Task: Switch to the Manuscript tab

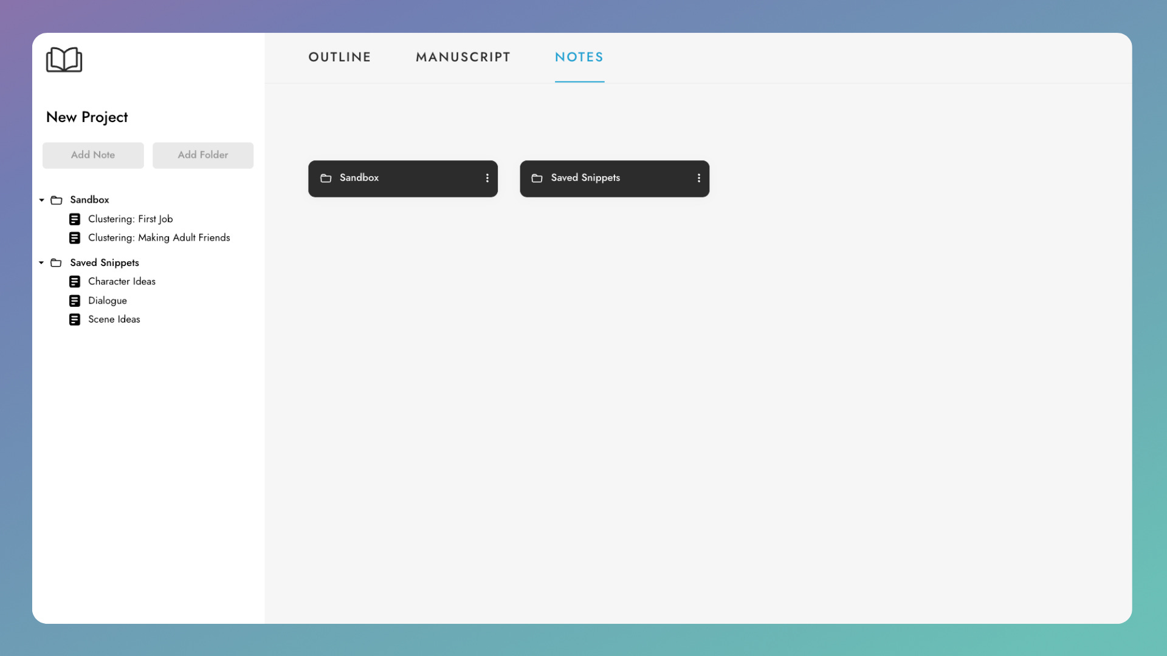Action: 463,57
